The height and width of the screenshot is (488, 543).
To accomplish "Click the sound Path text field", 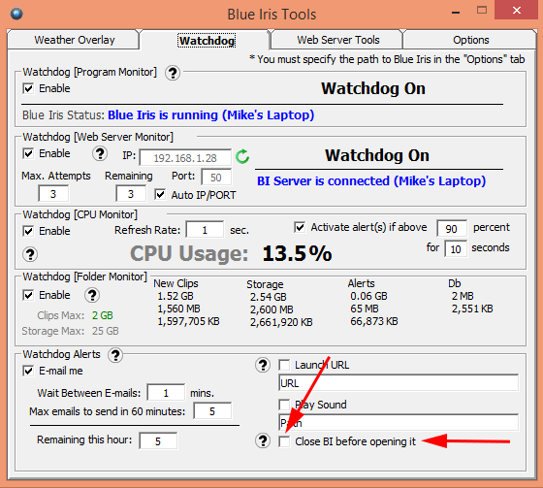I will (x=399, y=422).
